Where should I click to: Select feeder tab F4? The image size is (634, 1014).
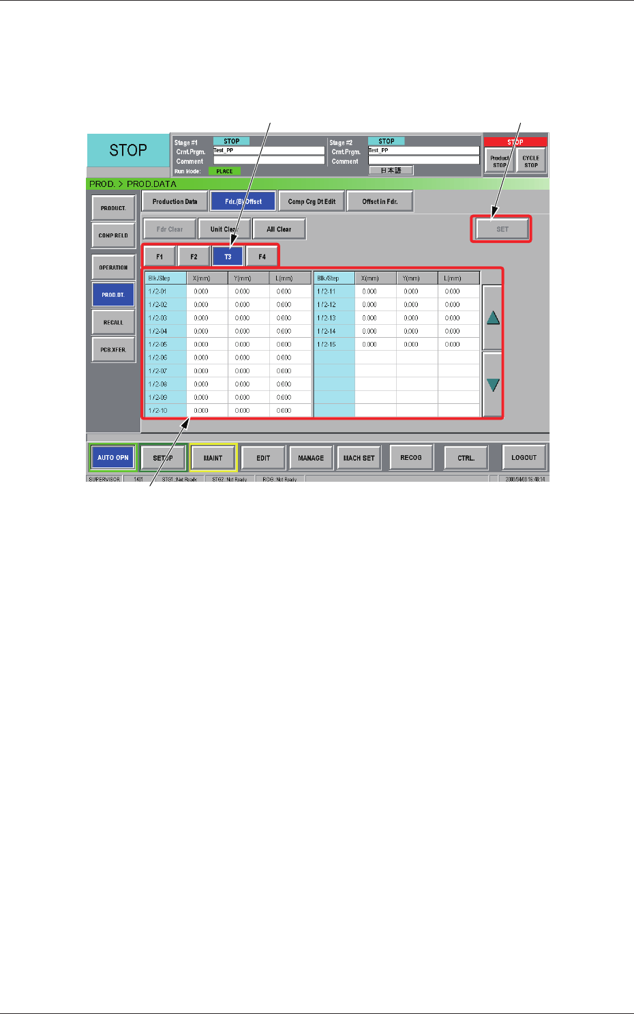click(262, 257)
